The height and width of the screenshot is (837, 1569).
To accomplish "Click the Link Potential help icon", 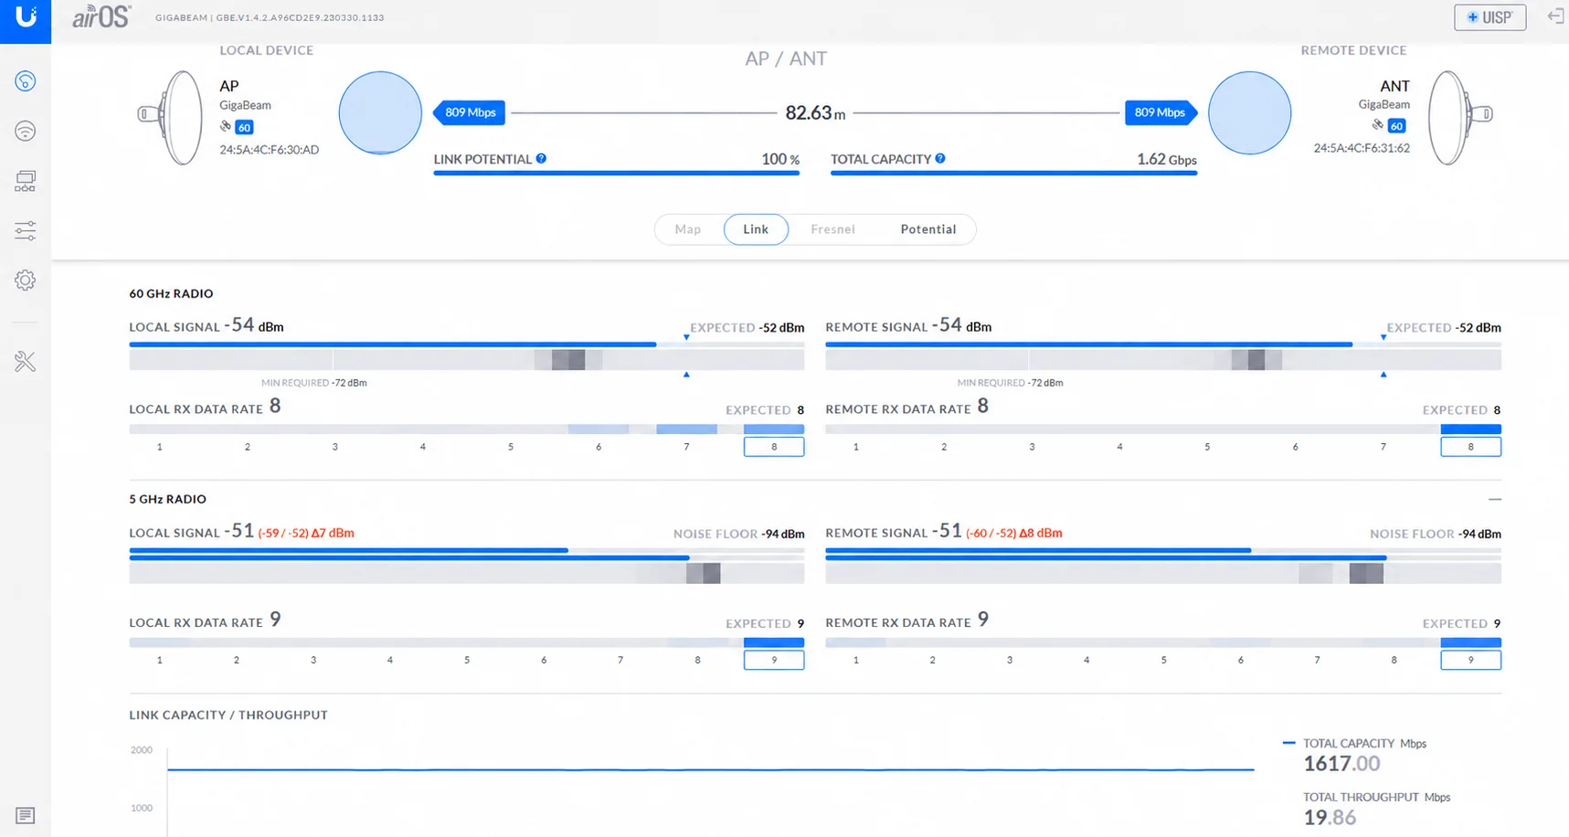I will pyautogui.click(x=541, y=158).
